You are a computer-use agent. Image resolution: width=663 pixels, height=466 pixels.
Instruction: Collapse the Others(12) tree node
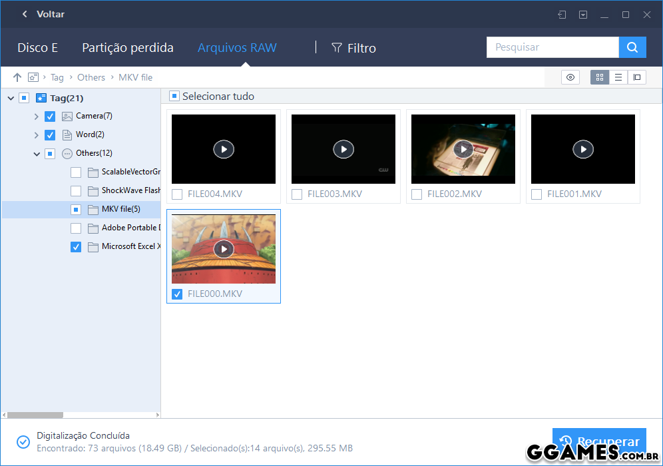[x=36, y=154]
